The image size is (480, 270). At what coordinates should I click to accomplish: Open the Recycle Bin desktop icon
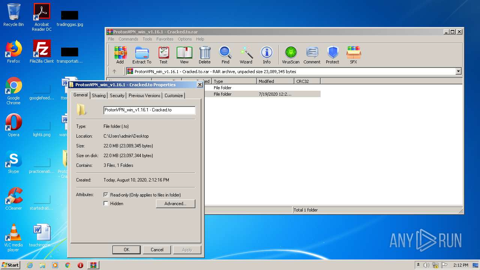tap(13, 15)
